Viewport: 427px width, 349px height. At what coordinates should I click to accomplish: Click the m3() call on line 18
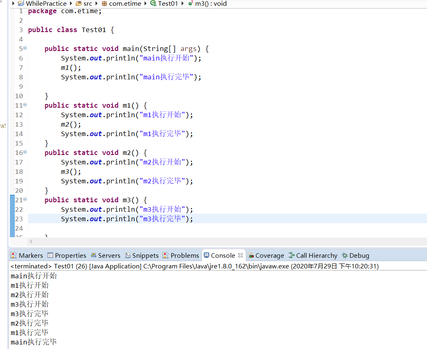pos(71,172)
